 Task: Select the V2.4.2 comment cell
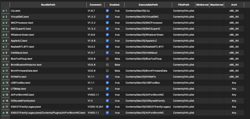(x=96, y=47)
